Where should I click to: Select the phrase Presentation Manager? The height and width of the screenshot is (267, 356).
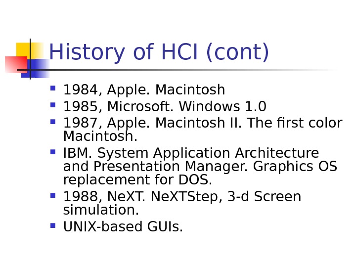(x=171, y=167)
